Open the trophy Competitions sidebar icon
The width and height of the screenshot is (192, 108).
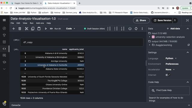coord(4,35)
